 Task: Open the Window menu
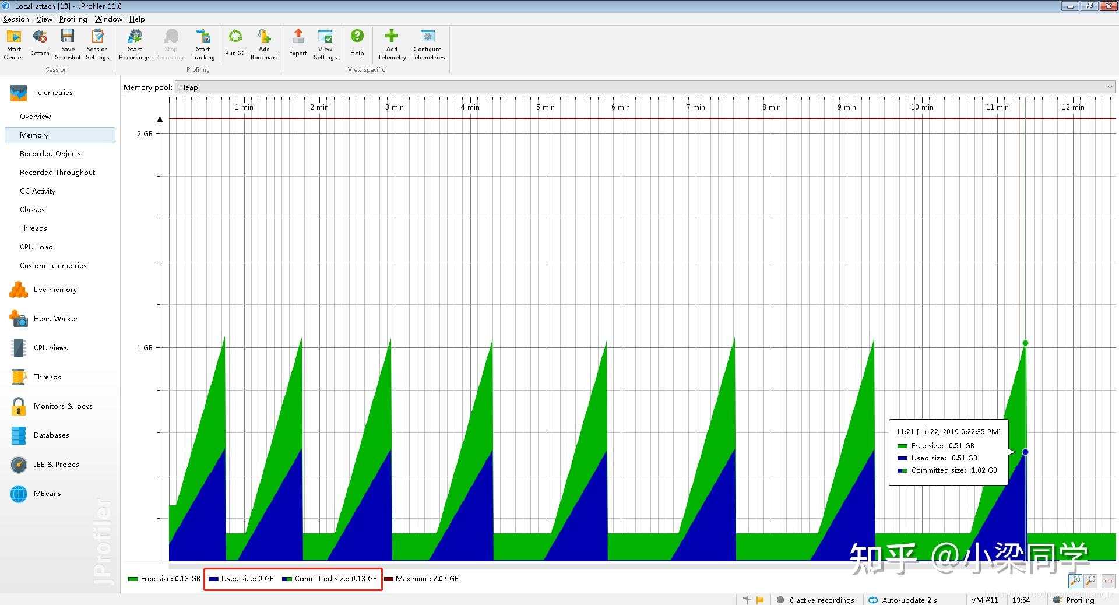coord(108,19)
